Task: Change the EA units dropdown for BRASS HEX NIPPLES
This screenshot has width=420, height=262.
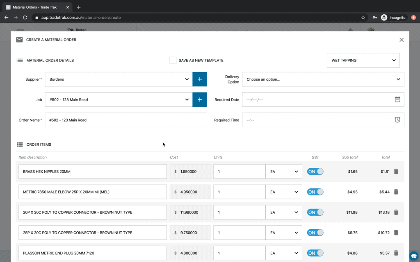Action: pos(284,171)
